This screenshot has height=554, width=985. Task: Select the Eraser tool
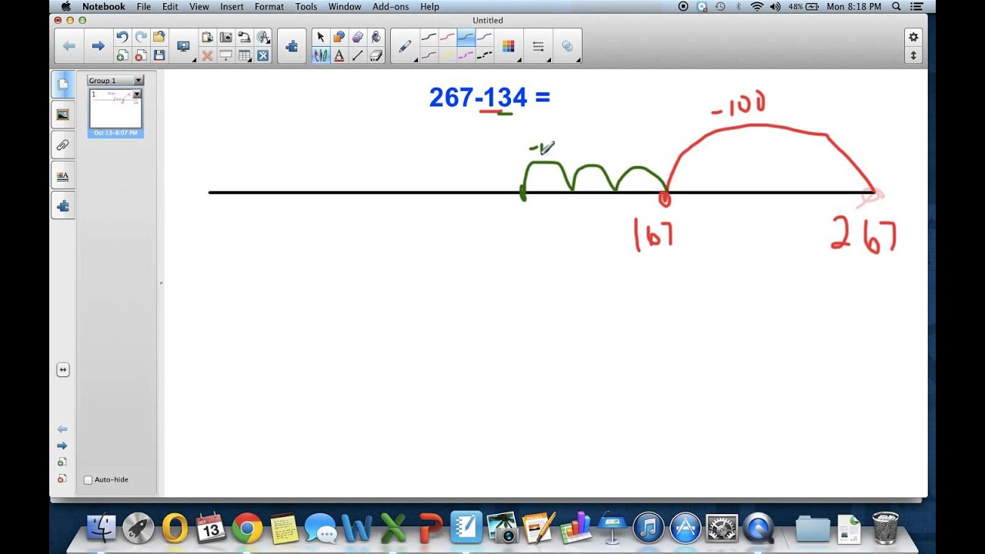coord(376,55)
